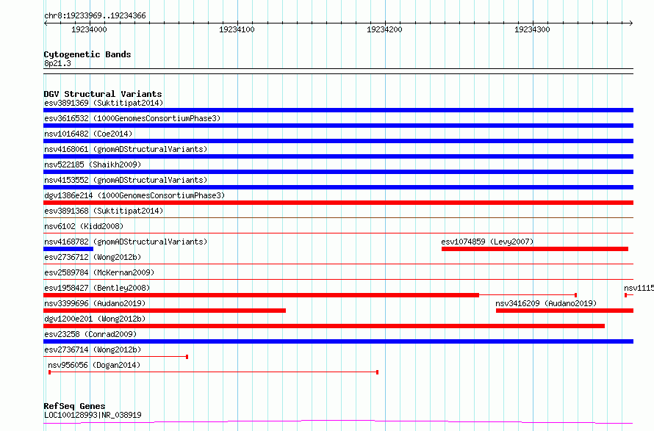Screen dimensions: 654x431
Task: Click dgv1386e214 (1000GenomesConsortiumPhase3) label
Action: [x=134, y=195]
